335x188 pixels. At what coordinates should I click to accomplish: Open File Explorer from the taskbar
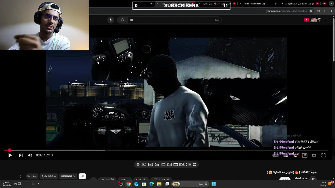pos(159,184)
